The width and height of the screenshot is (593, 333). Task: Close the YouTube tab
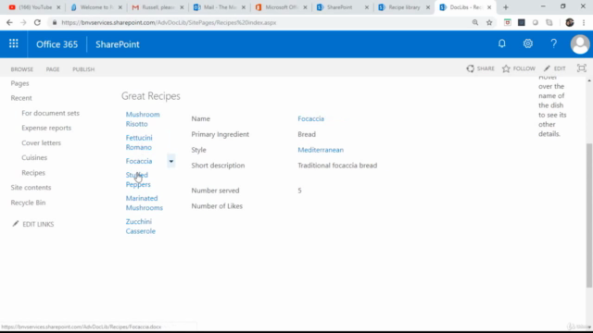(x=58, y=7)
